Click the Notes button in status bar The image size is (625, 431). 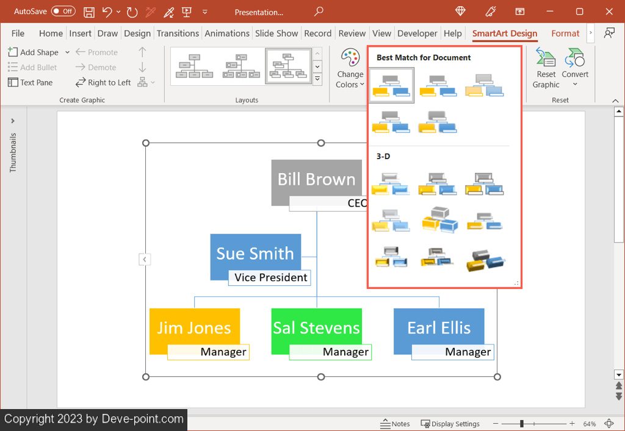(x=395, y=424)
